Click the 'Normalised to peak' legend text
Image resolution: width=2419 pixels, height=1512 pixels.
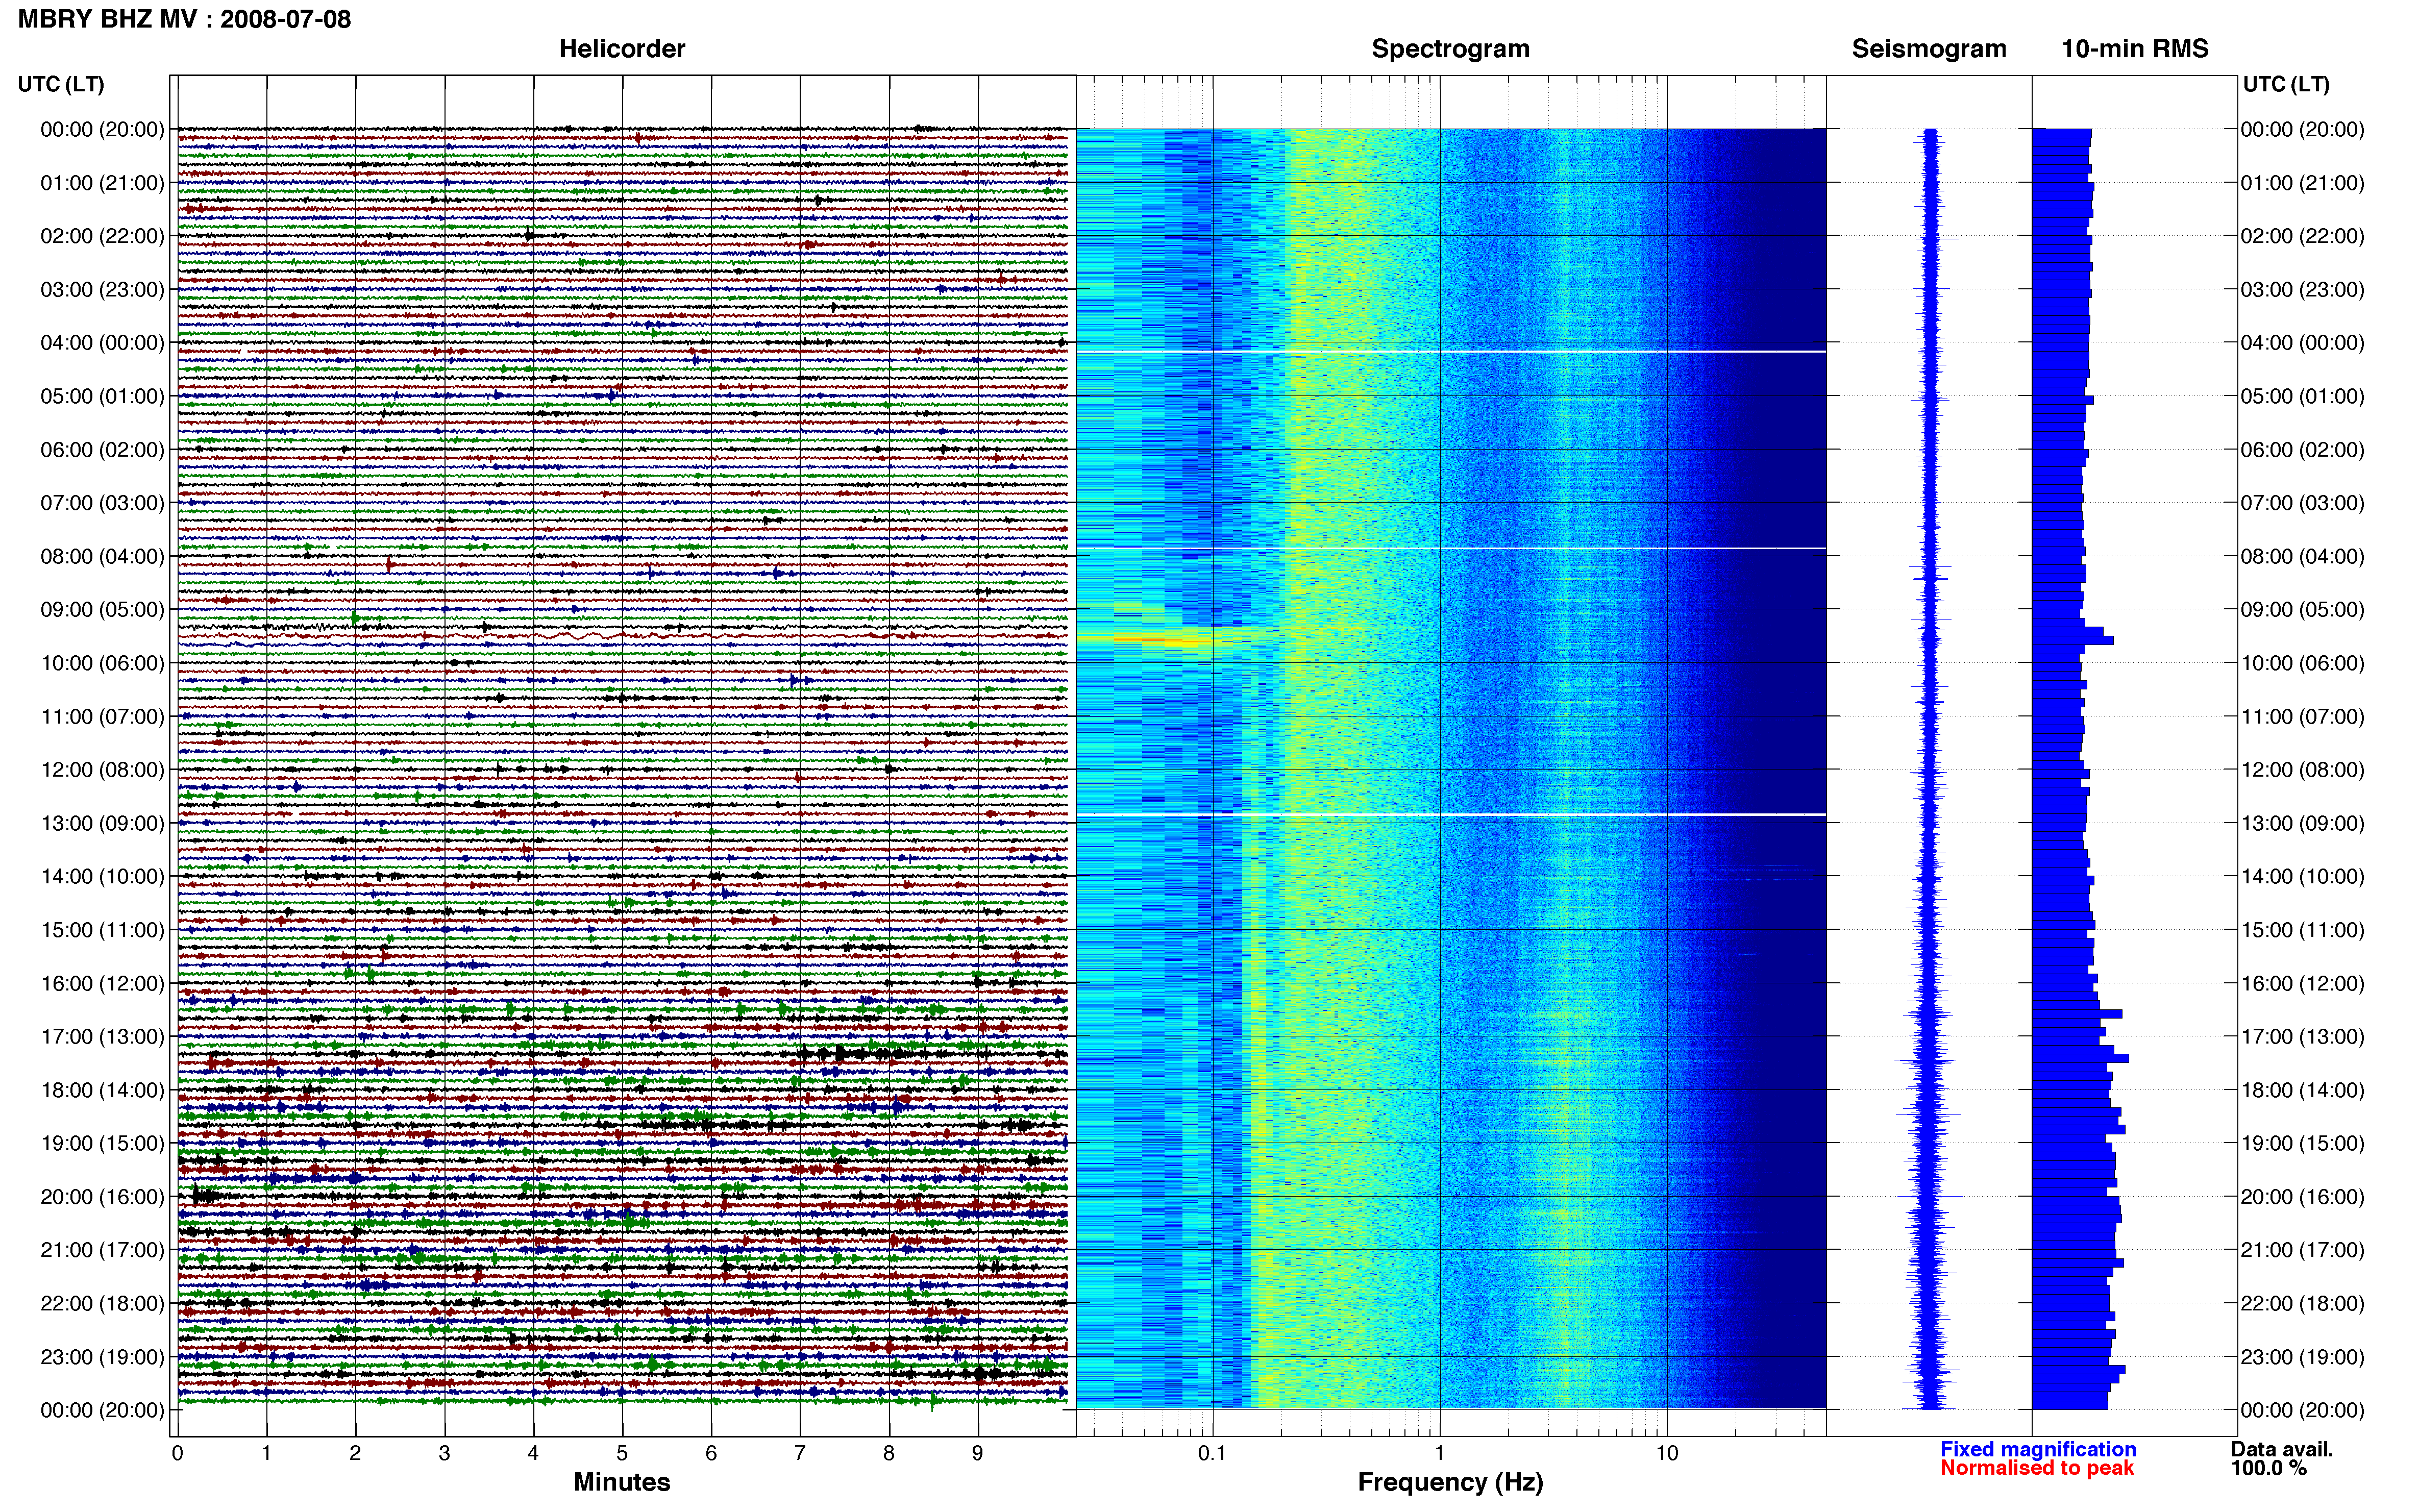click(2037, 1468)
